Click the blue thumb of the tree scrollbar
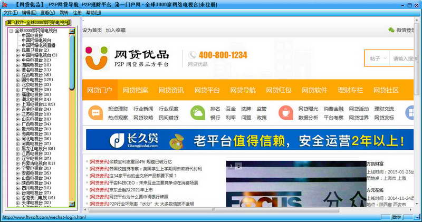This screenshot has width=422, height=222. 72,62
